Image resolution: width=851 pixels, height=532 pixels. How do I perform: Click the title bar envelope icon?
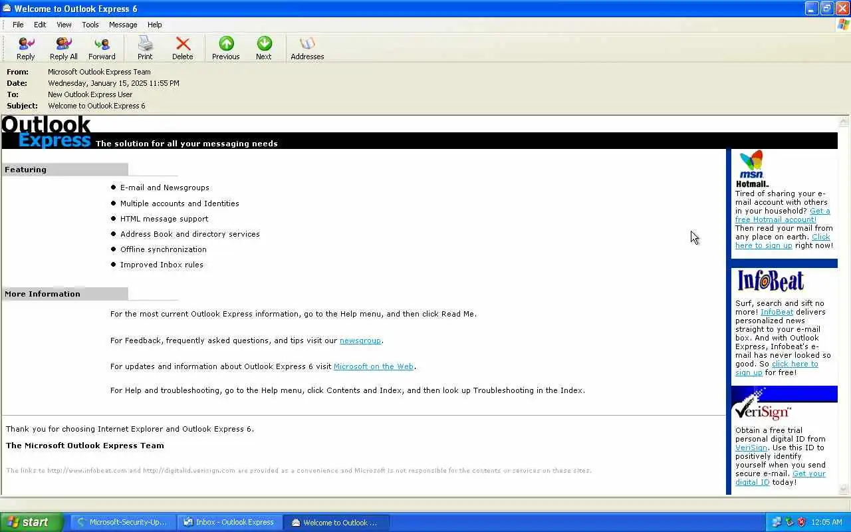7,8
